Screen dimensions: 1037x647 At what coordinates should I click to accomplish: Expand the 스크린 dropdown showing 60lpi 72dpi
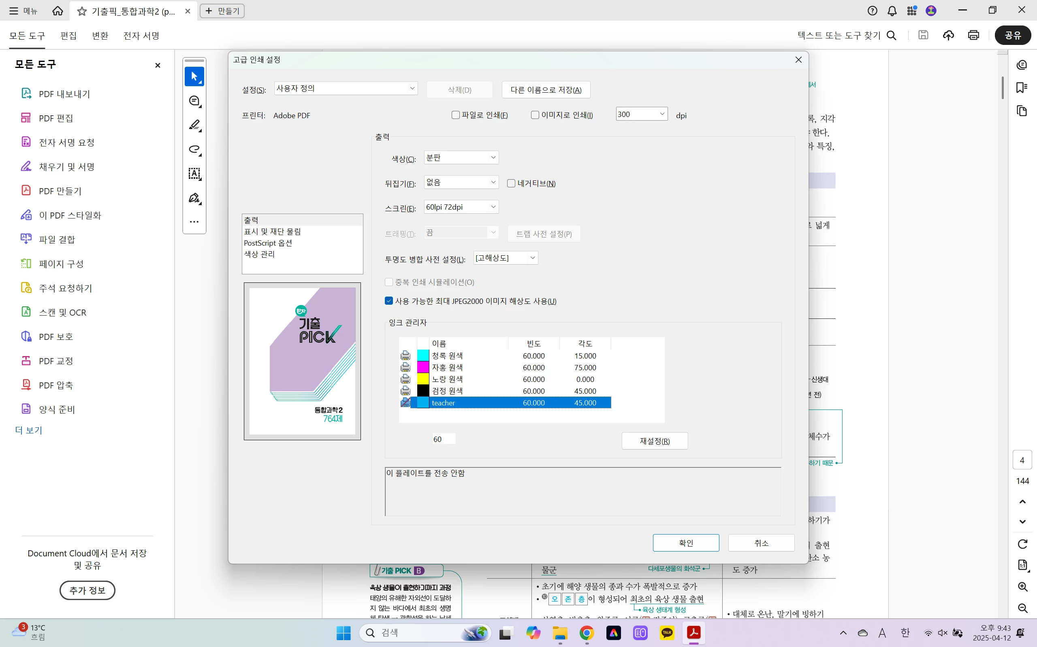[461, 207]
